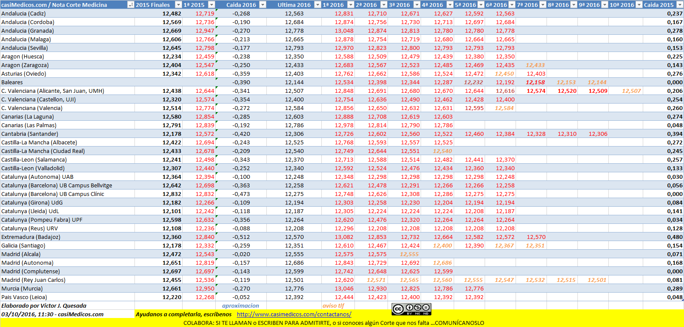Select the 'Ayudanos a completarla, escribenos' text
This screenshot has width=684, height=327.
(x=183, y=314)
